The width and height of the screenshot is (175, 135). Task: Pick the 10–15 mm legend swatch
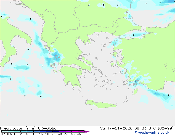pos(36,131)
